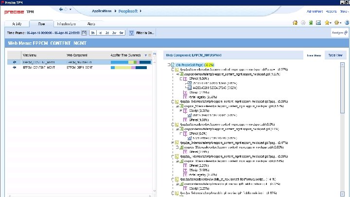
Task: Click the filter funnel icon
Action: 131,33
